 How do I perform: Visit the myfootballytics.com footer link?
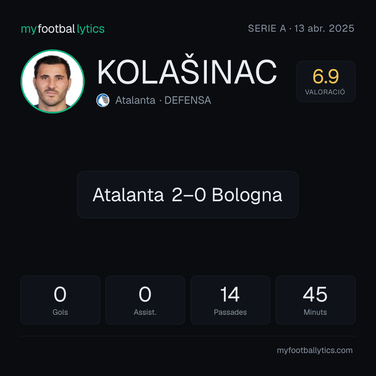315,350
